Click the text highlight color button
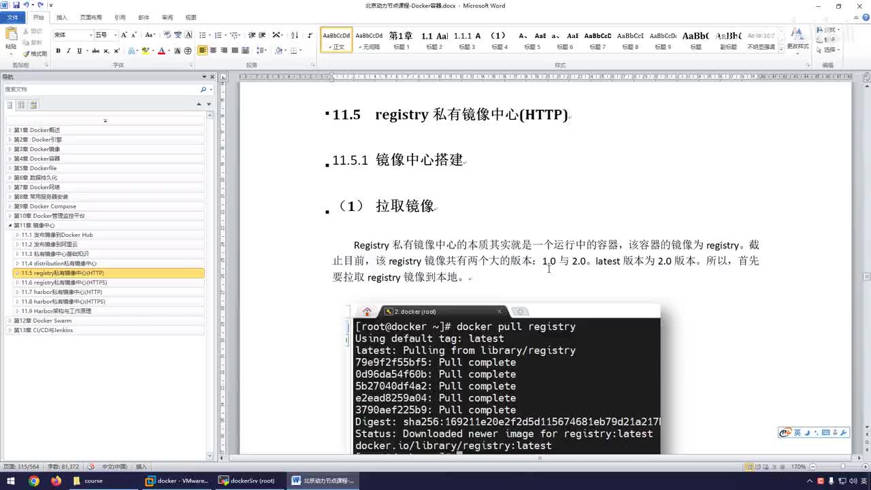The height and width of the screenshot is (490, 871). pos(145,51)
